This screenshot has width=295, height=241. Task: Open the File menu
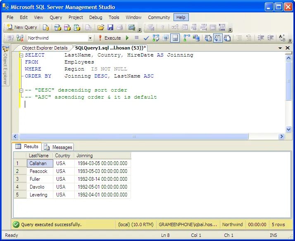pos(10,17)
